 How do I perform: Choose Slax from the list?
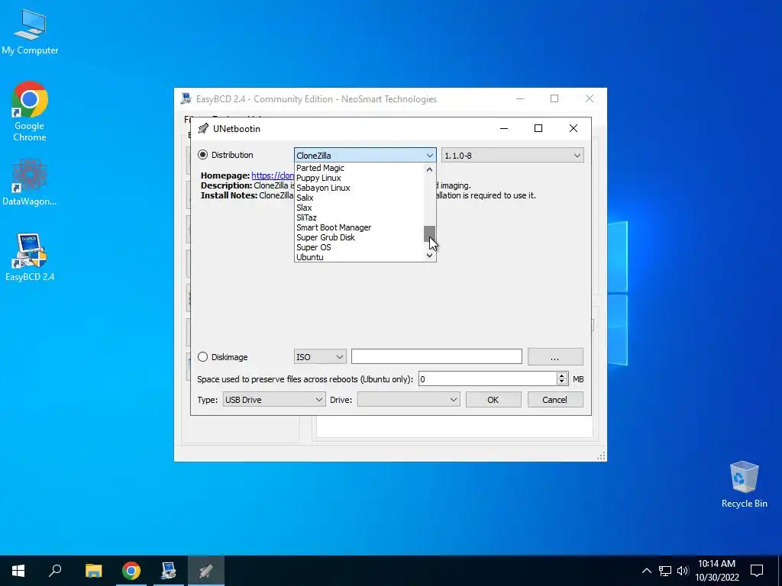359,208
